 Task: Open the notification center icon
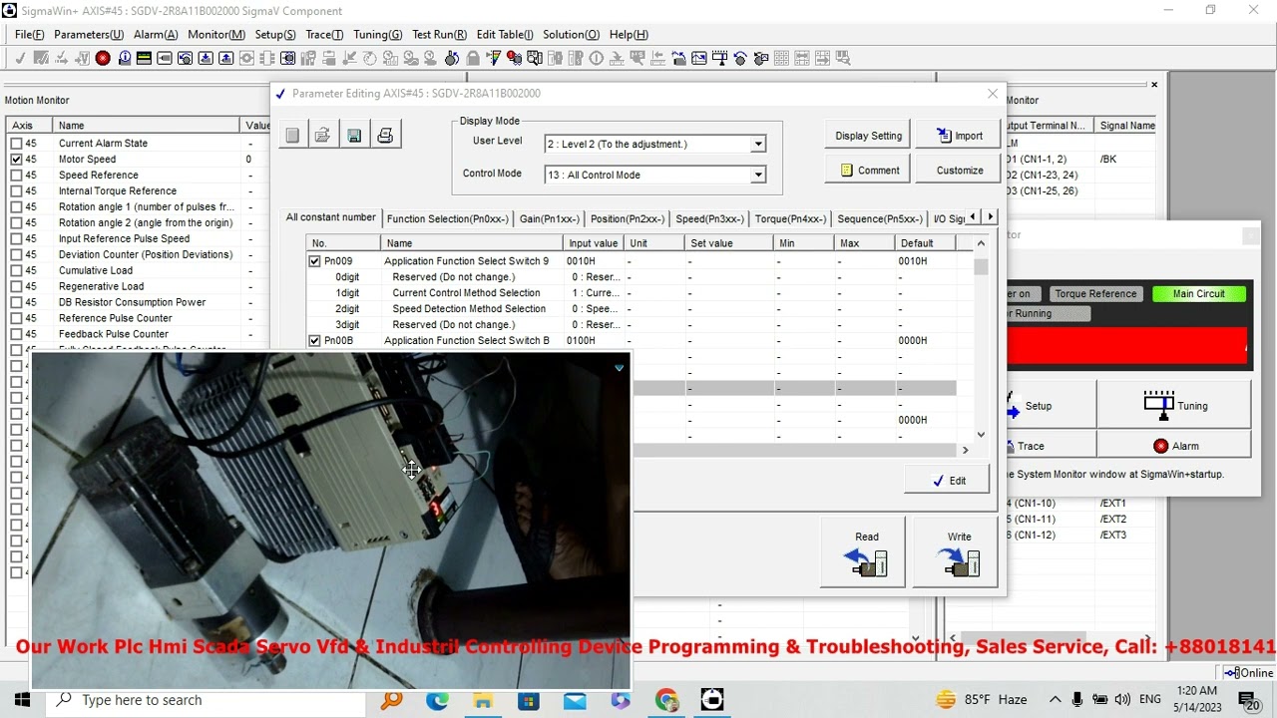point(1248,700)
